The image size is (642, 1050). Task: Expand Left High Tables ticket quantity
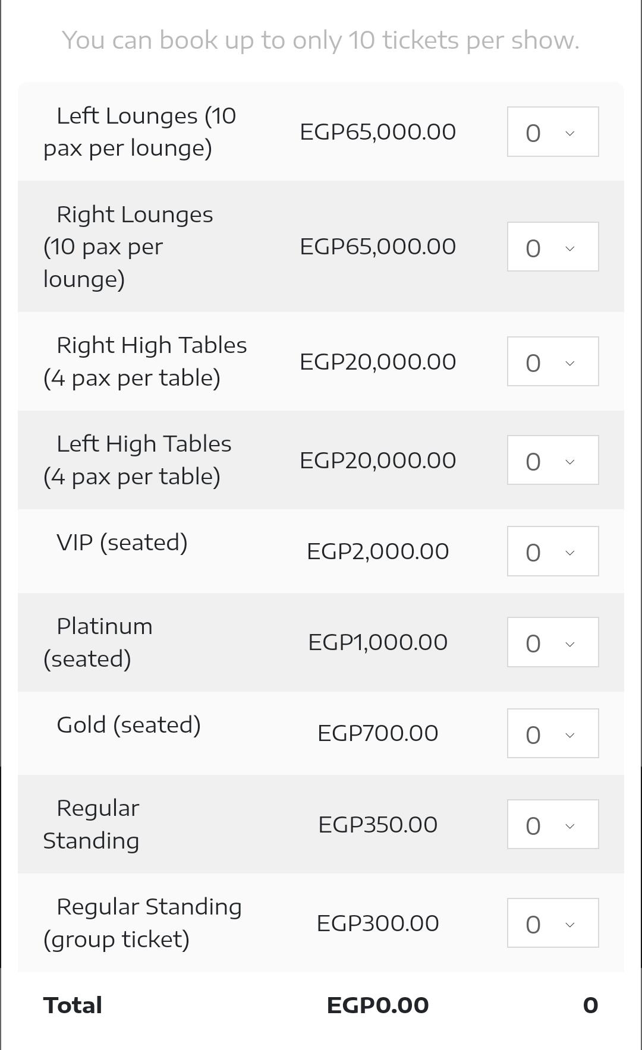tap(552, 460)
